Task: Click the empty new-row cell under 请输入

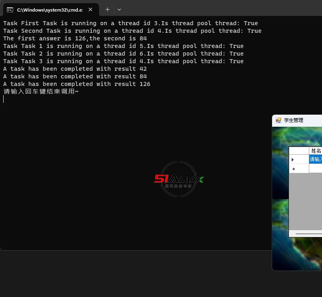Action: pos(316,169)
